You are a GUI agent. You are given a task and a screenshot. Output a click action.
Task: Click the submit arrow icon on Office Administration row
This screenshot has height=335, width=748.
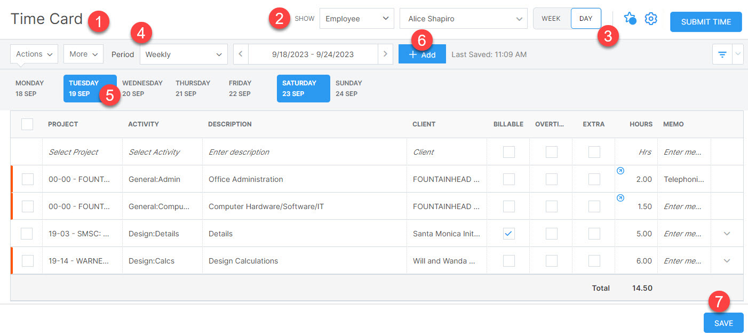[620, 170]
